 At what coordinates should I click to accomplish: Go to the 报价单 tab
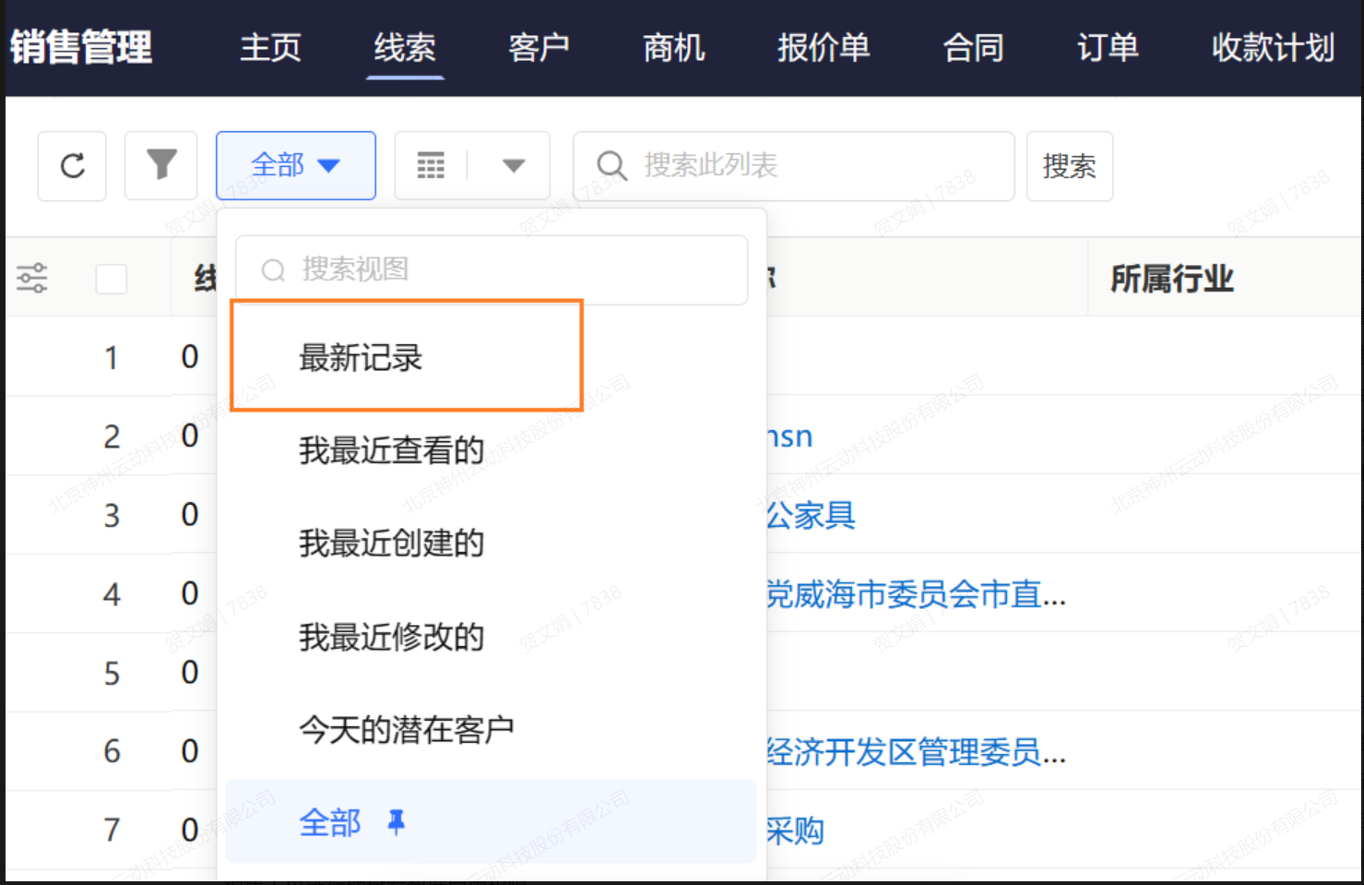coord(823,48)
